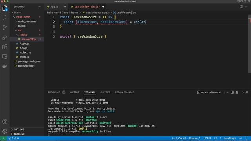Open the OUTPUT panel tab
Viewport: 251px width, 141px height.
(x=75, y=92)
